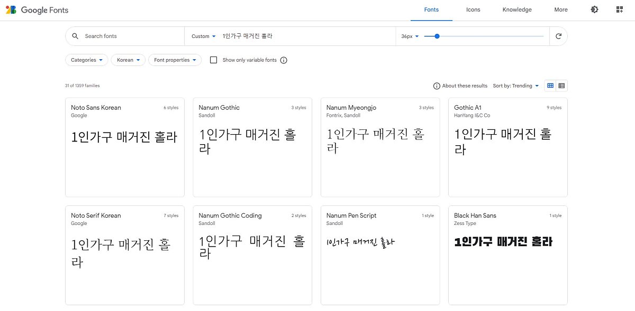Expand the Categories filter
Image resolution: width=635 pixels, height=311 pixels.
[87, 60]
